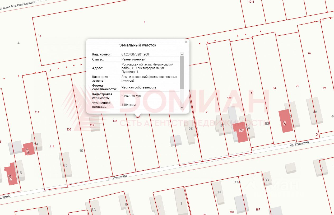334x215 pixels.
Task: Click house number 12
Action: point(66,166)
